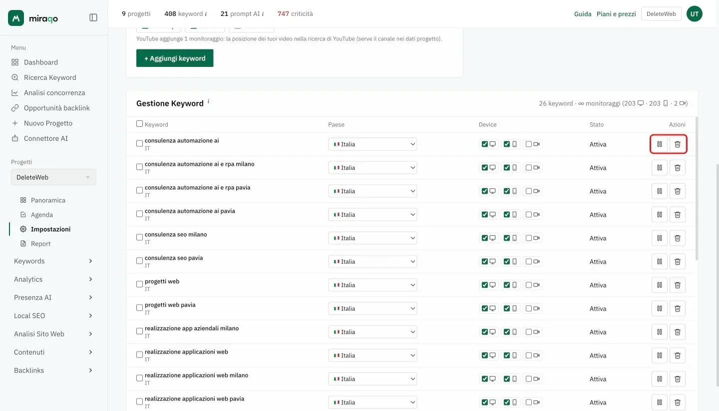Click the keyword name 'realizzazione applicazioni web pavia'
The image size is (719, 411).
195,399
